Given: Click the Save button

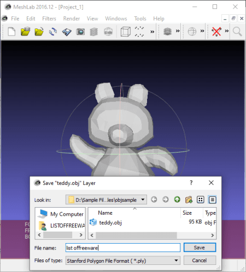Looking at the screenshot, I should [x=200, y=247].
